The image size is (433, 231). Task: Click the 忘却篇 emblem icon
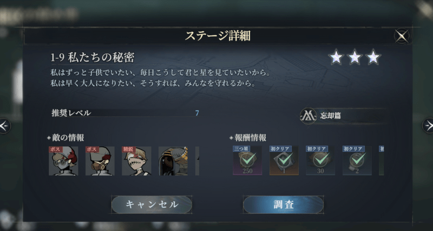pyautogui.click(x=308, y=116)
